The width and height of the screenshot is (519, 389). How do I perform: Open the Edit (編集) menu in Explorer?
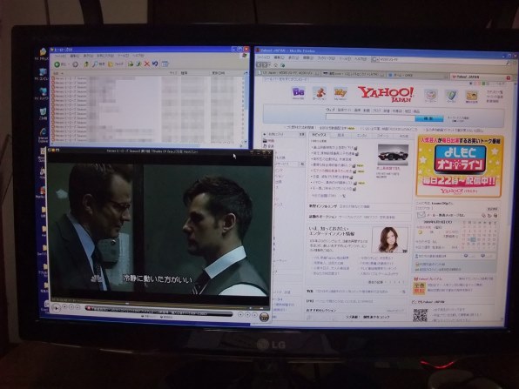click(75, 57)
